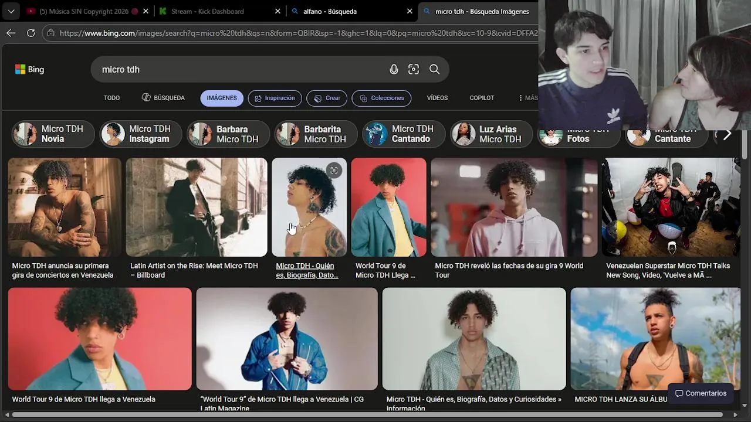Viewport: 751px width, 422px height.
Task: Select Barbarita Micro TDH suggestion chip
Action: (316, 134)
